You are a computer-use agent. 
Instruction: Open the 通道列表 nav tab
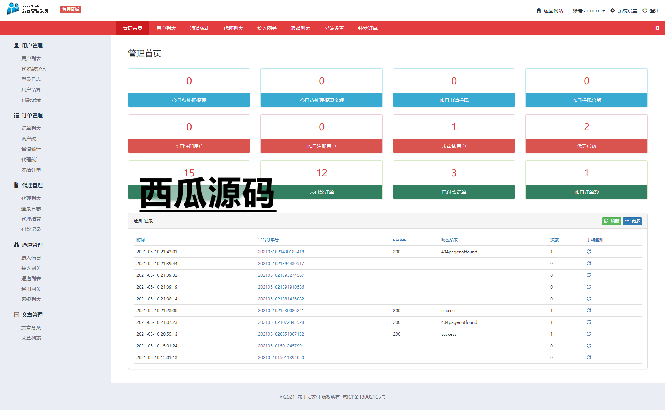tap(301, 28)
